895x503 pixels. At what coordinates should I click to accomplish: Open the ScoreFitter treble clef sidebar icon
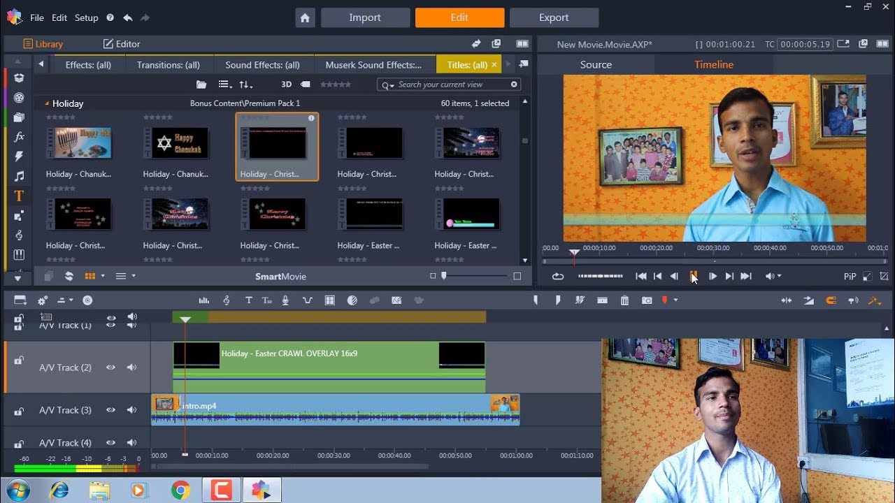[x=19, y=235]
